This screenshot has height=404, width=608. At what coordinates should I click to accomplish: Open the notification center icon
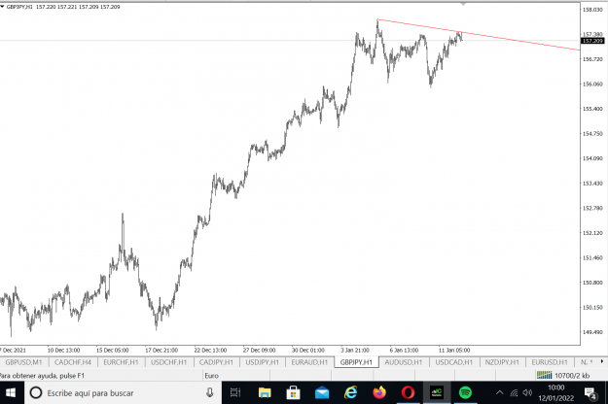point(590,393)
